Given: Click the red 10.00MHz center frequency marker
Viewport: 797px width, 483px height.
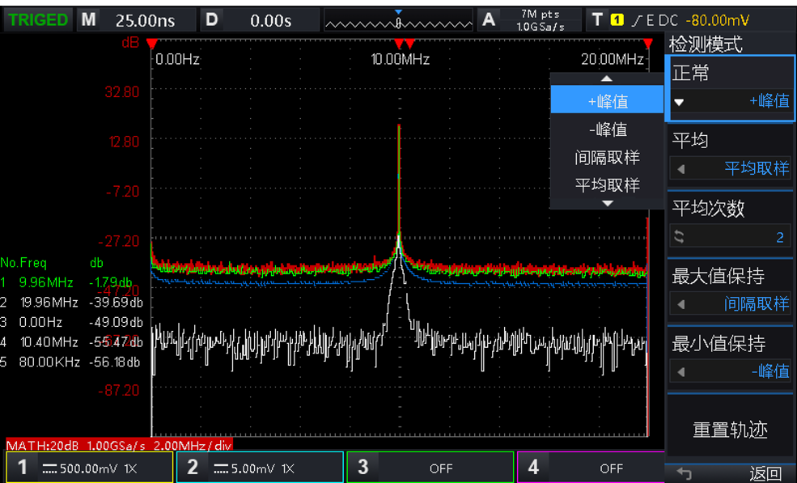Looking at the screenshot, I should [399, 43].
